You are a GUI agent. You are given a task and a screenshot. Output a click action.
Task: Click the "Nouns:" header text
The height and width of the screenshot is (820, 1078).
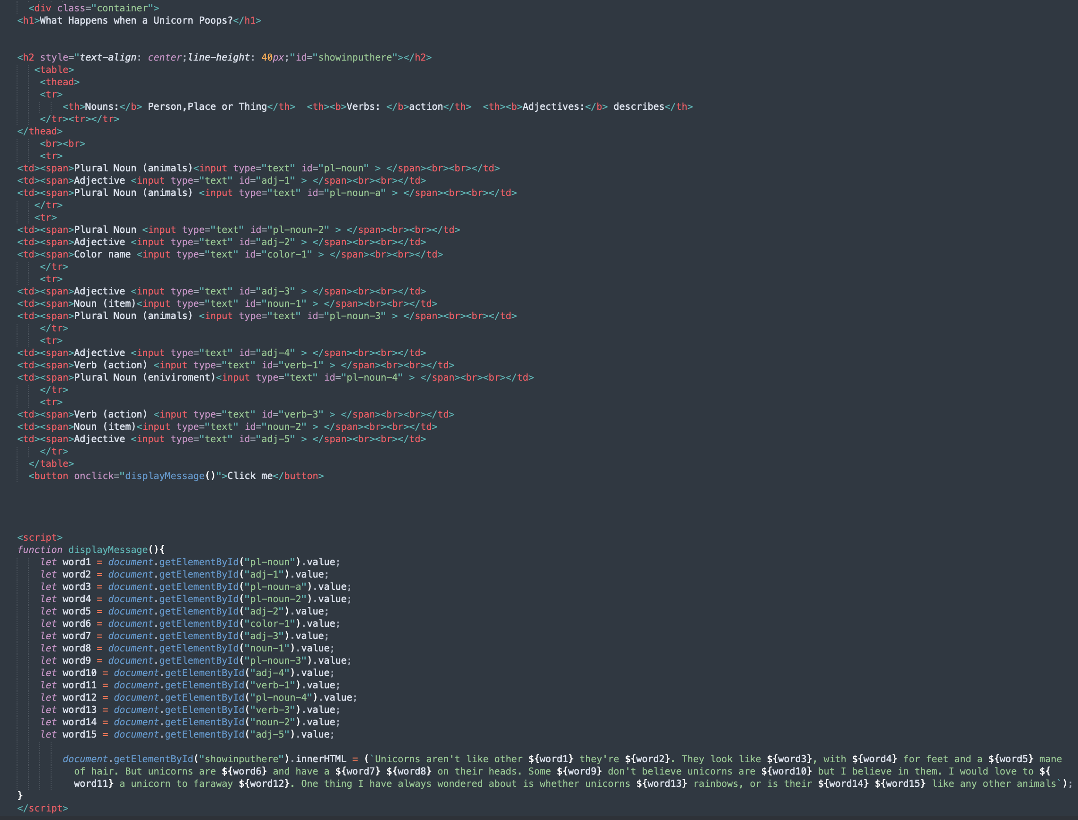(102, 107)
